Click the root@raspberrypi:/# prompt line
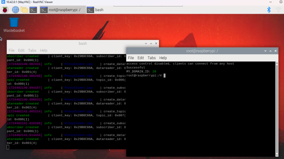 146,76
